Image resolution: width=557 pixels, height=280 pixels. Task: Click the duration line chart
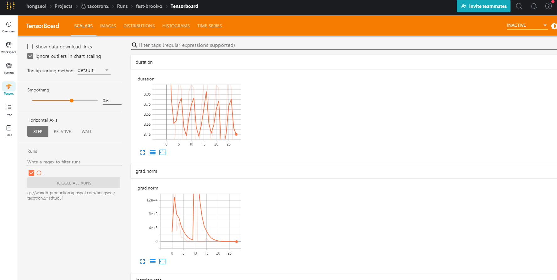(197, 112)
